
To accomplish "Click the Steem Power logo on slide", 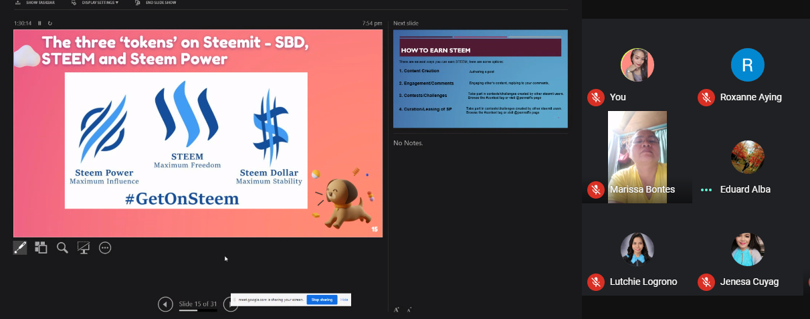I will click(104, 130).
